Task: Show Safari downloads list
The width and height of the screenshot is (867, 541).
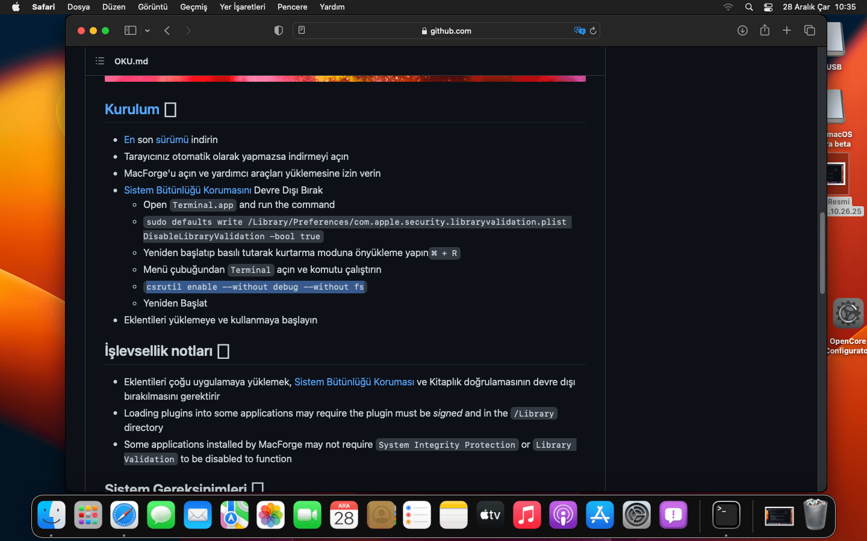Action: (x=742, y=31)
